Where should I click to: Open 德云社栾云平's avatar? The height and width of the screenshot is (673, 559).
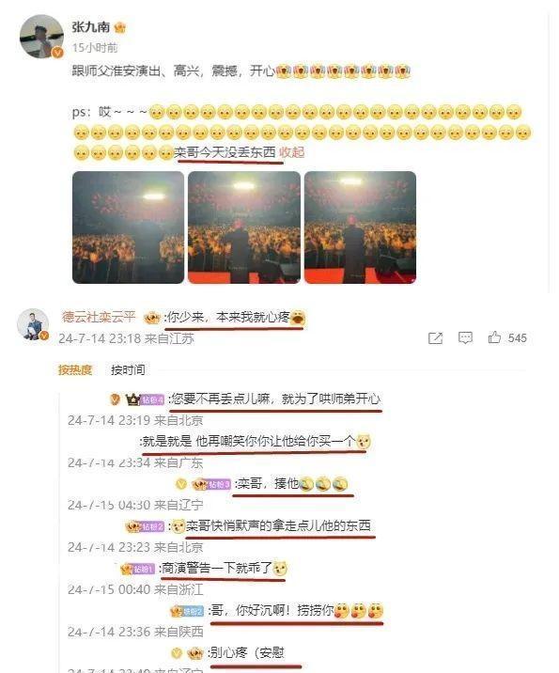click(x=33, y=324)
